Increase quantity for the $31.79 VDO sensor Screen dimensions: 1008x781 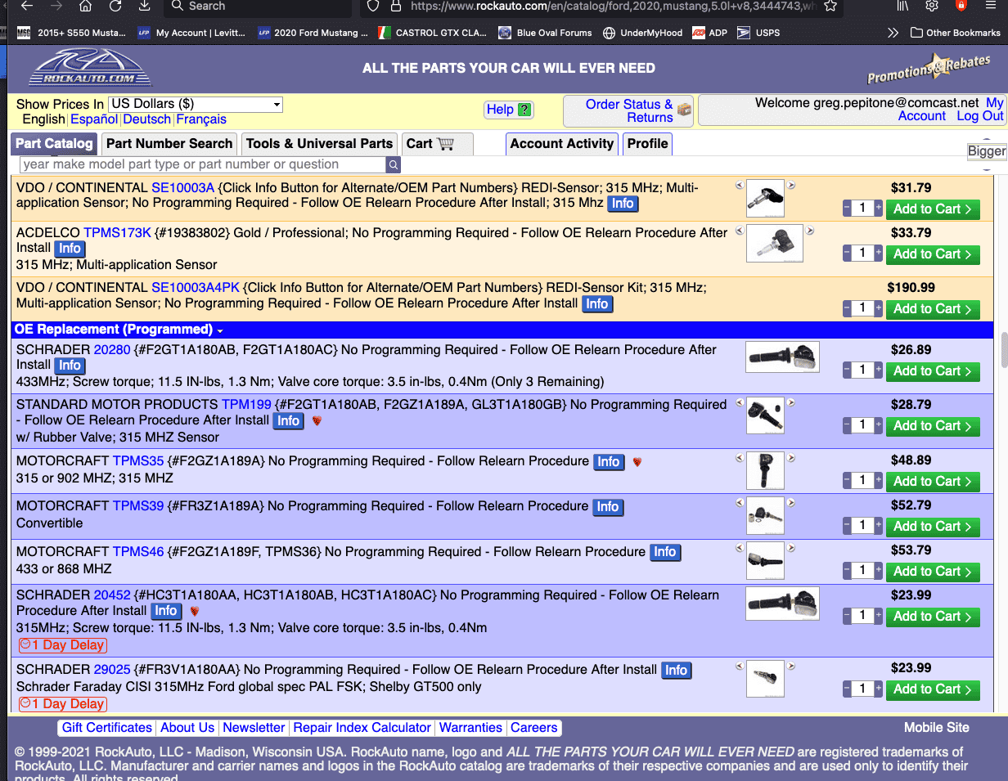(x=879, y=209)
